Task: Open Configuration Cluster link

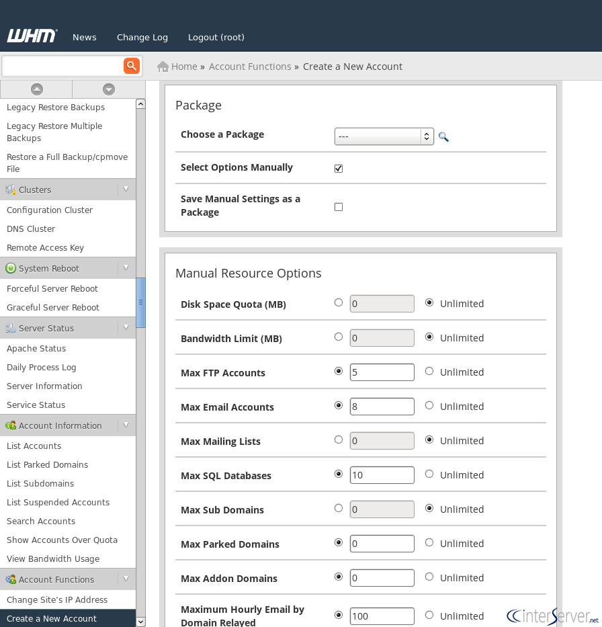Action: click(x=50, y=210)
